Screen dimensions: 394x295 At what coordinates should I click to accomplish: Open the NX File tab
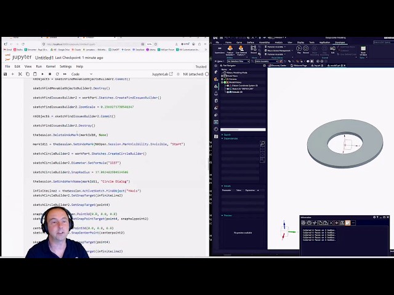217,42
